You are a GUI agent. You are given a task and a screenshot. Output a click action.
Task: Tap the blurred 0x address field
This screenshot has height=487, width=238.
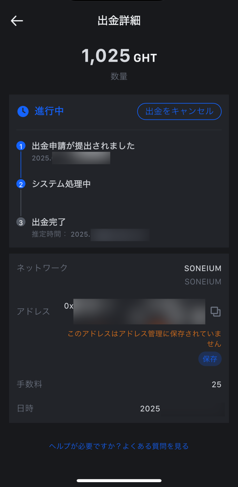[x=139, y=312]
